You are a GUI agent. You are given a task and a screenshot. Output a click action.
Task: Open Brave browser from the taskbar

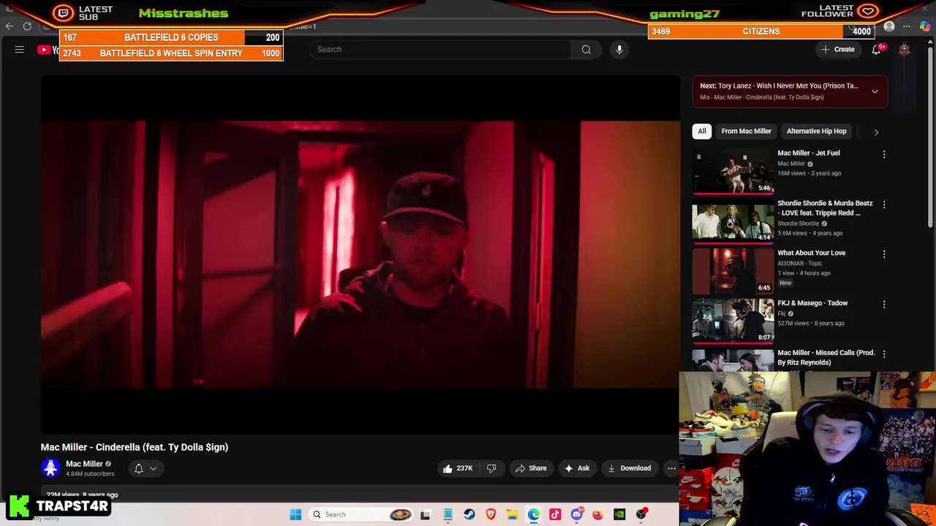coord(491,514)
